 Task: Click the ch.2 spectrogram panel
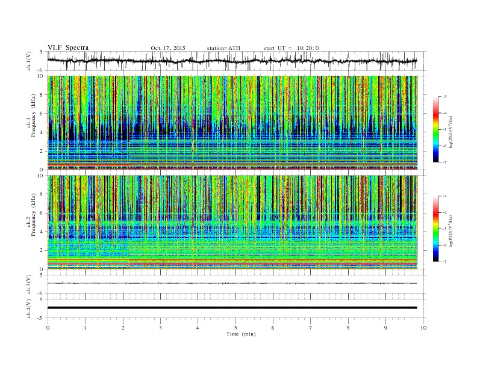(x=232, y=222)
